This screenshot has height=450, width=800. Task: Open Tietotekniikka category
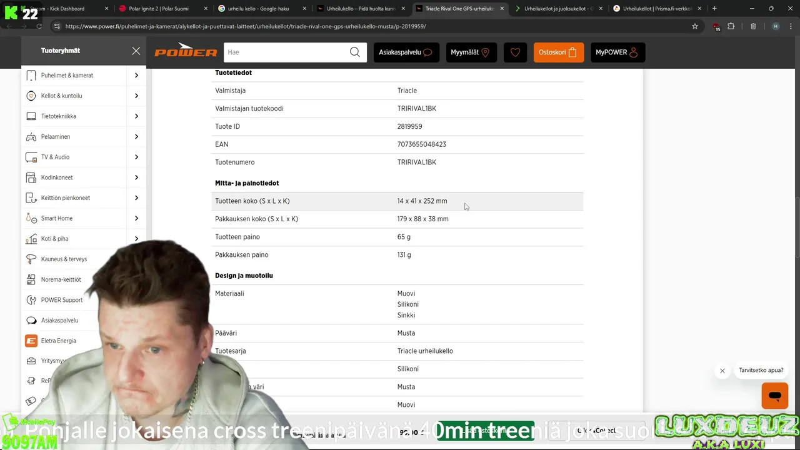point(59,116)
